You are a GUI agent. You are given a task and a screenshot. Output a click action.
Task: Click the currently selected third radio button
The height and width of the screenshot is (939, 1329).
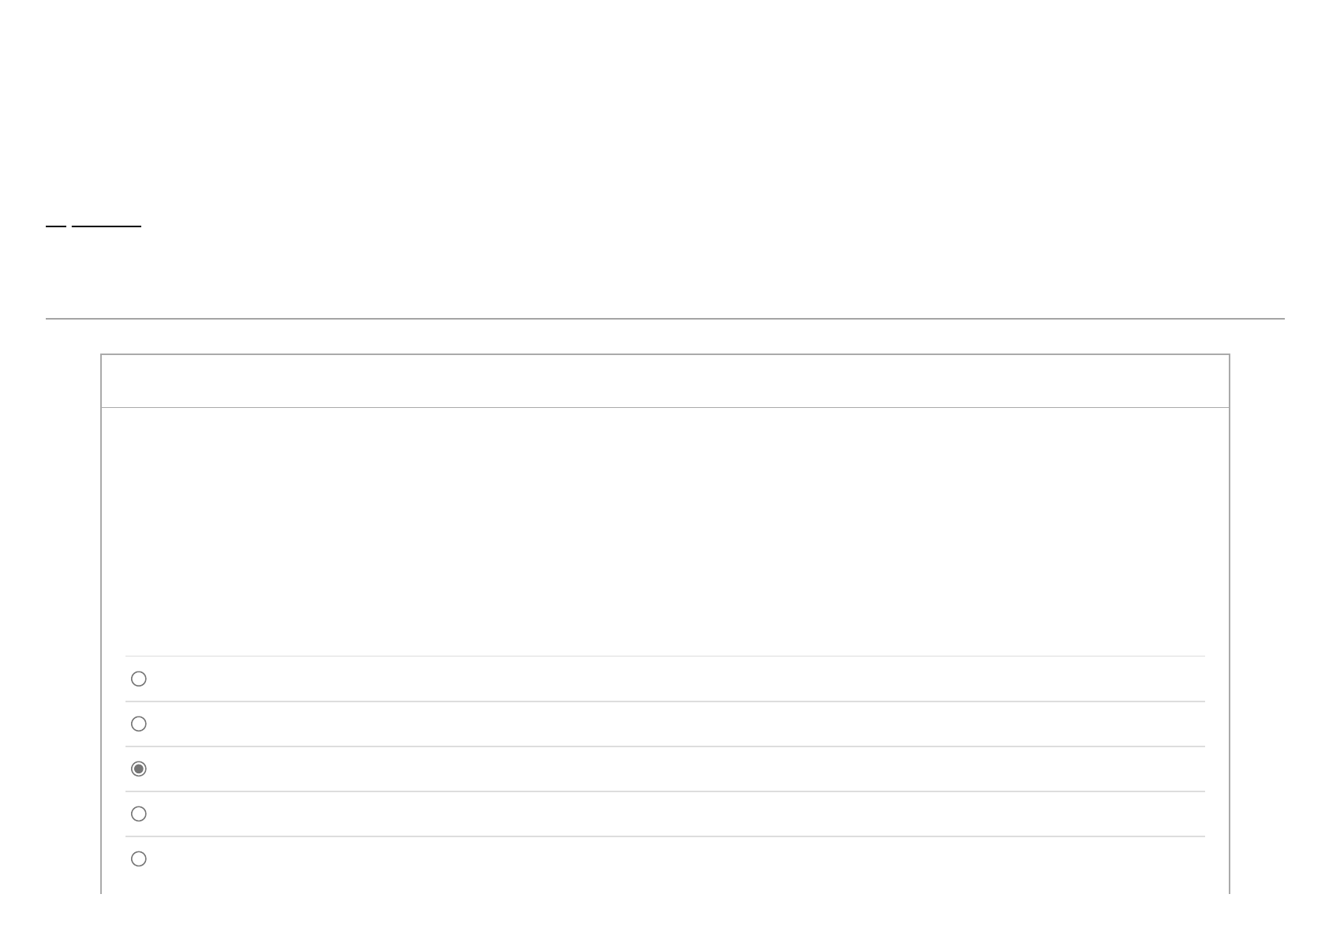[139, 769]
